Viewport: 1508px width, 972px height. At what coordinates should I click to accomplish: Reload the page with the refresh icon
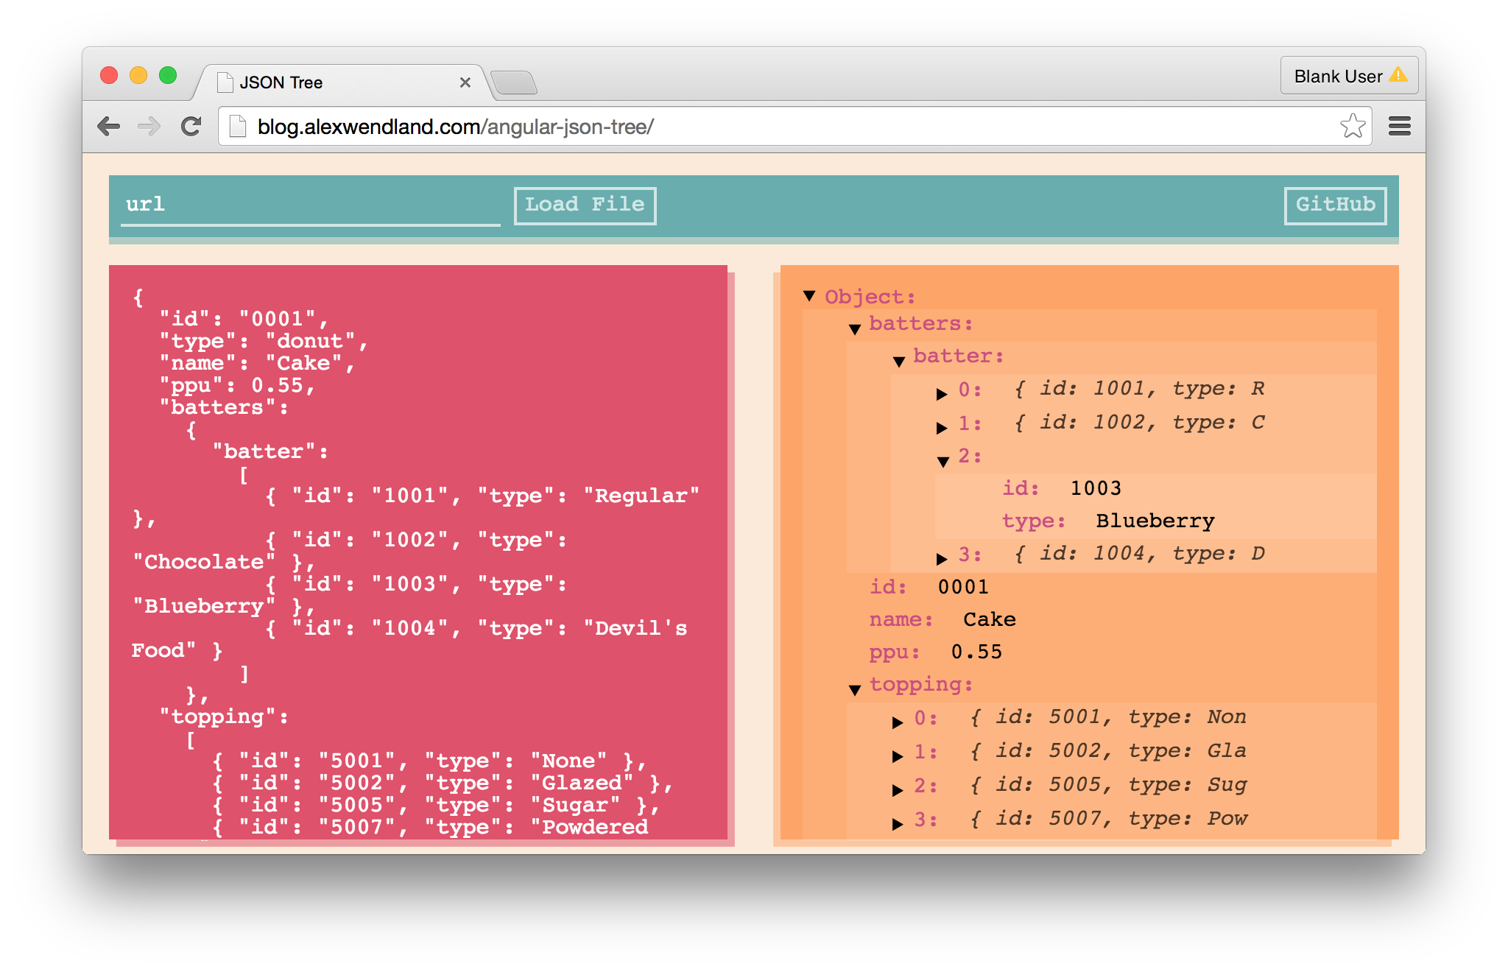point(191,127)
